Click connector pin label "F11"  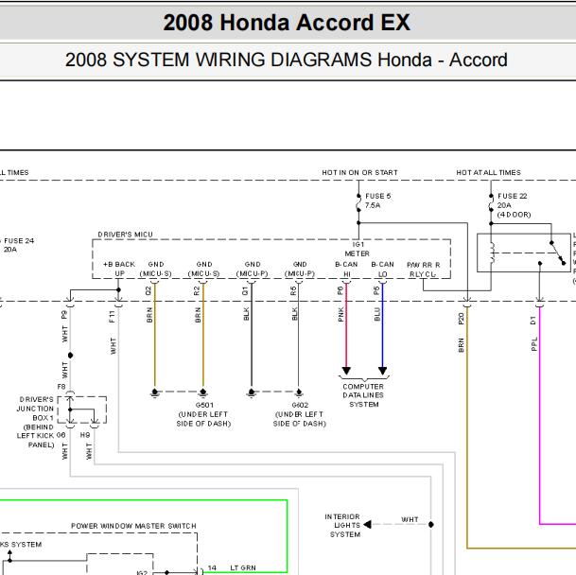[112, 316]
